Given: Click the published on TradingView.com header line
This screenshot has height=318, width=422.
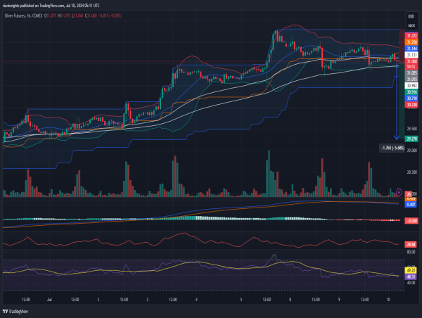Looking at the screenshot, I should click(51, 6).
